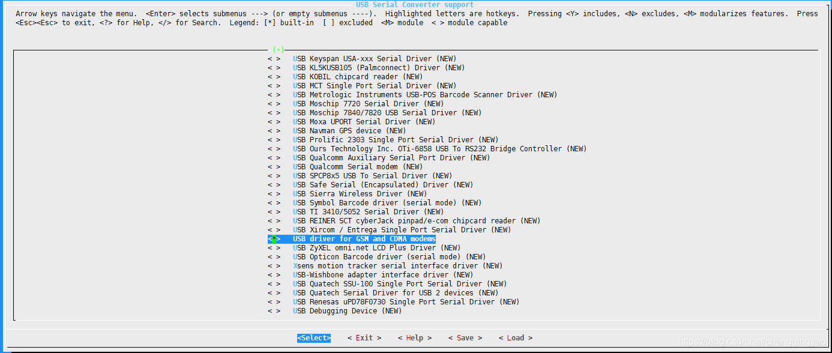
Task: Toggle USB KL5KUSB105 Palmconnect Driver module state
Action: coord(274,68)
